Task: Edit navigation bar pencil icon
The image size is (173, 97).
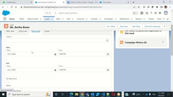Action: coord(168,19)
